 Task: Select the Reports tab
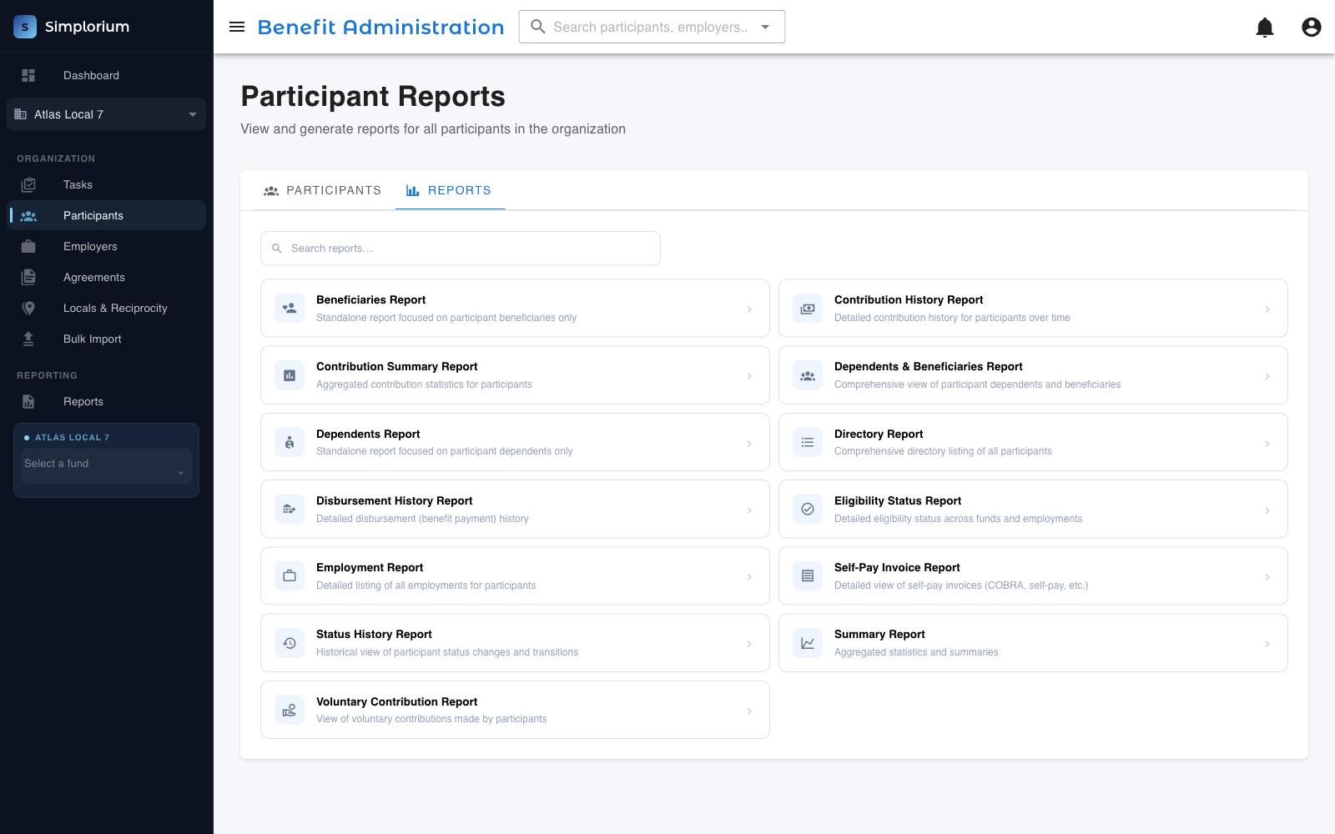click(x=450, y=190)
